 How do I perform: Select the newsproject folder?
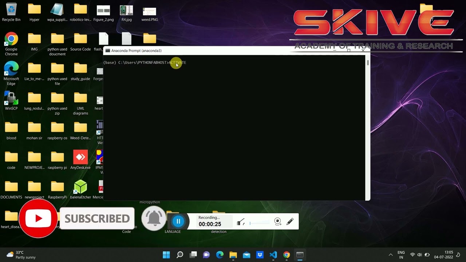(x=34, y=190)
